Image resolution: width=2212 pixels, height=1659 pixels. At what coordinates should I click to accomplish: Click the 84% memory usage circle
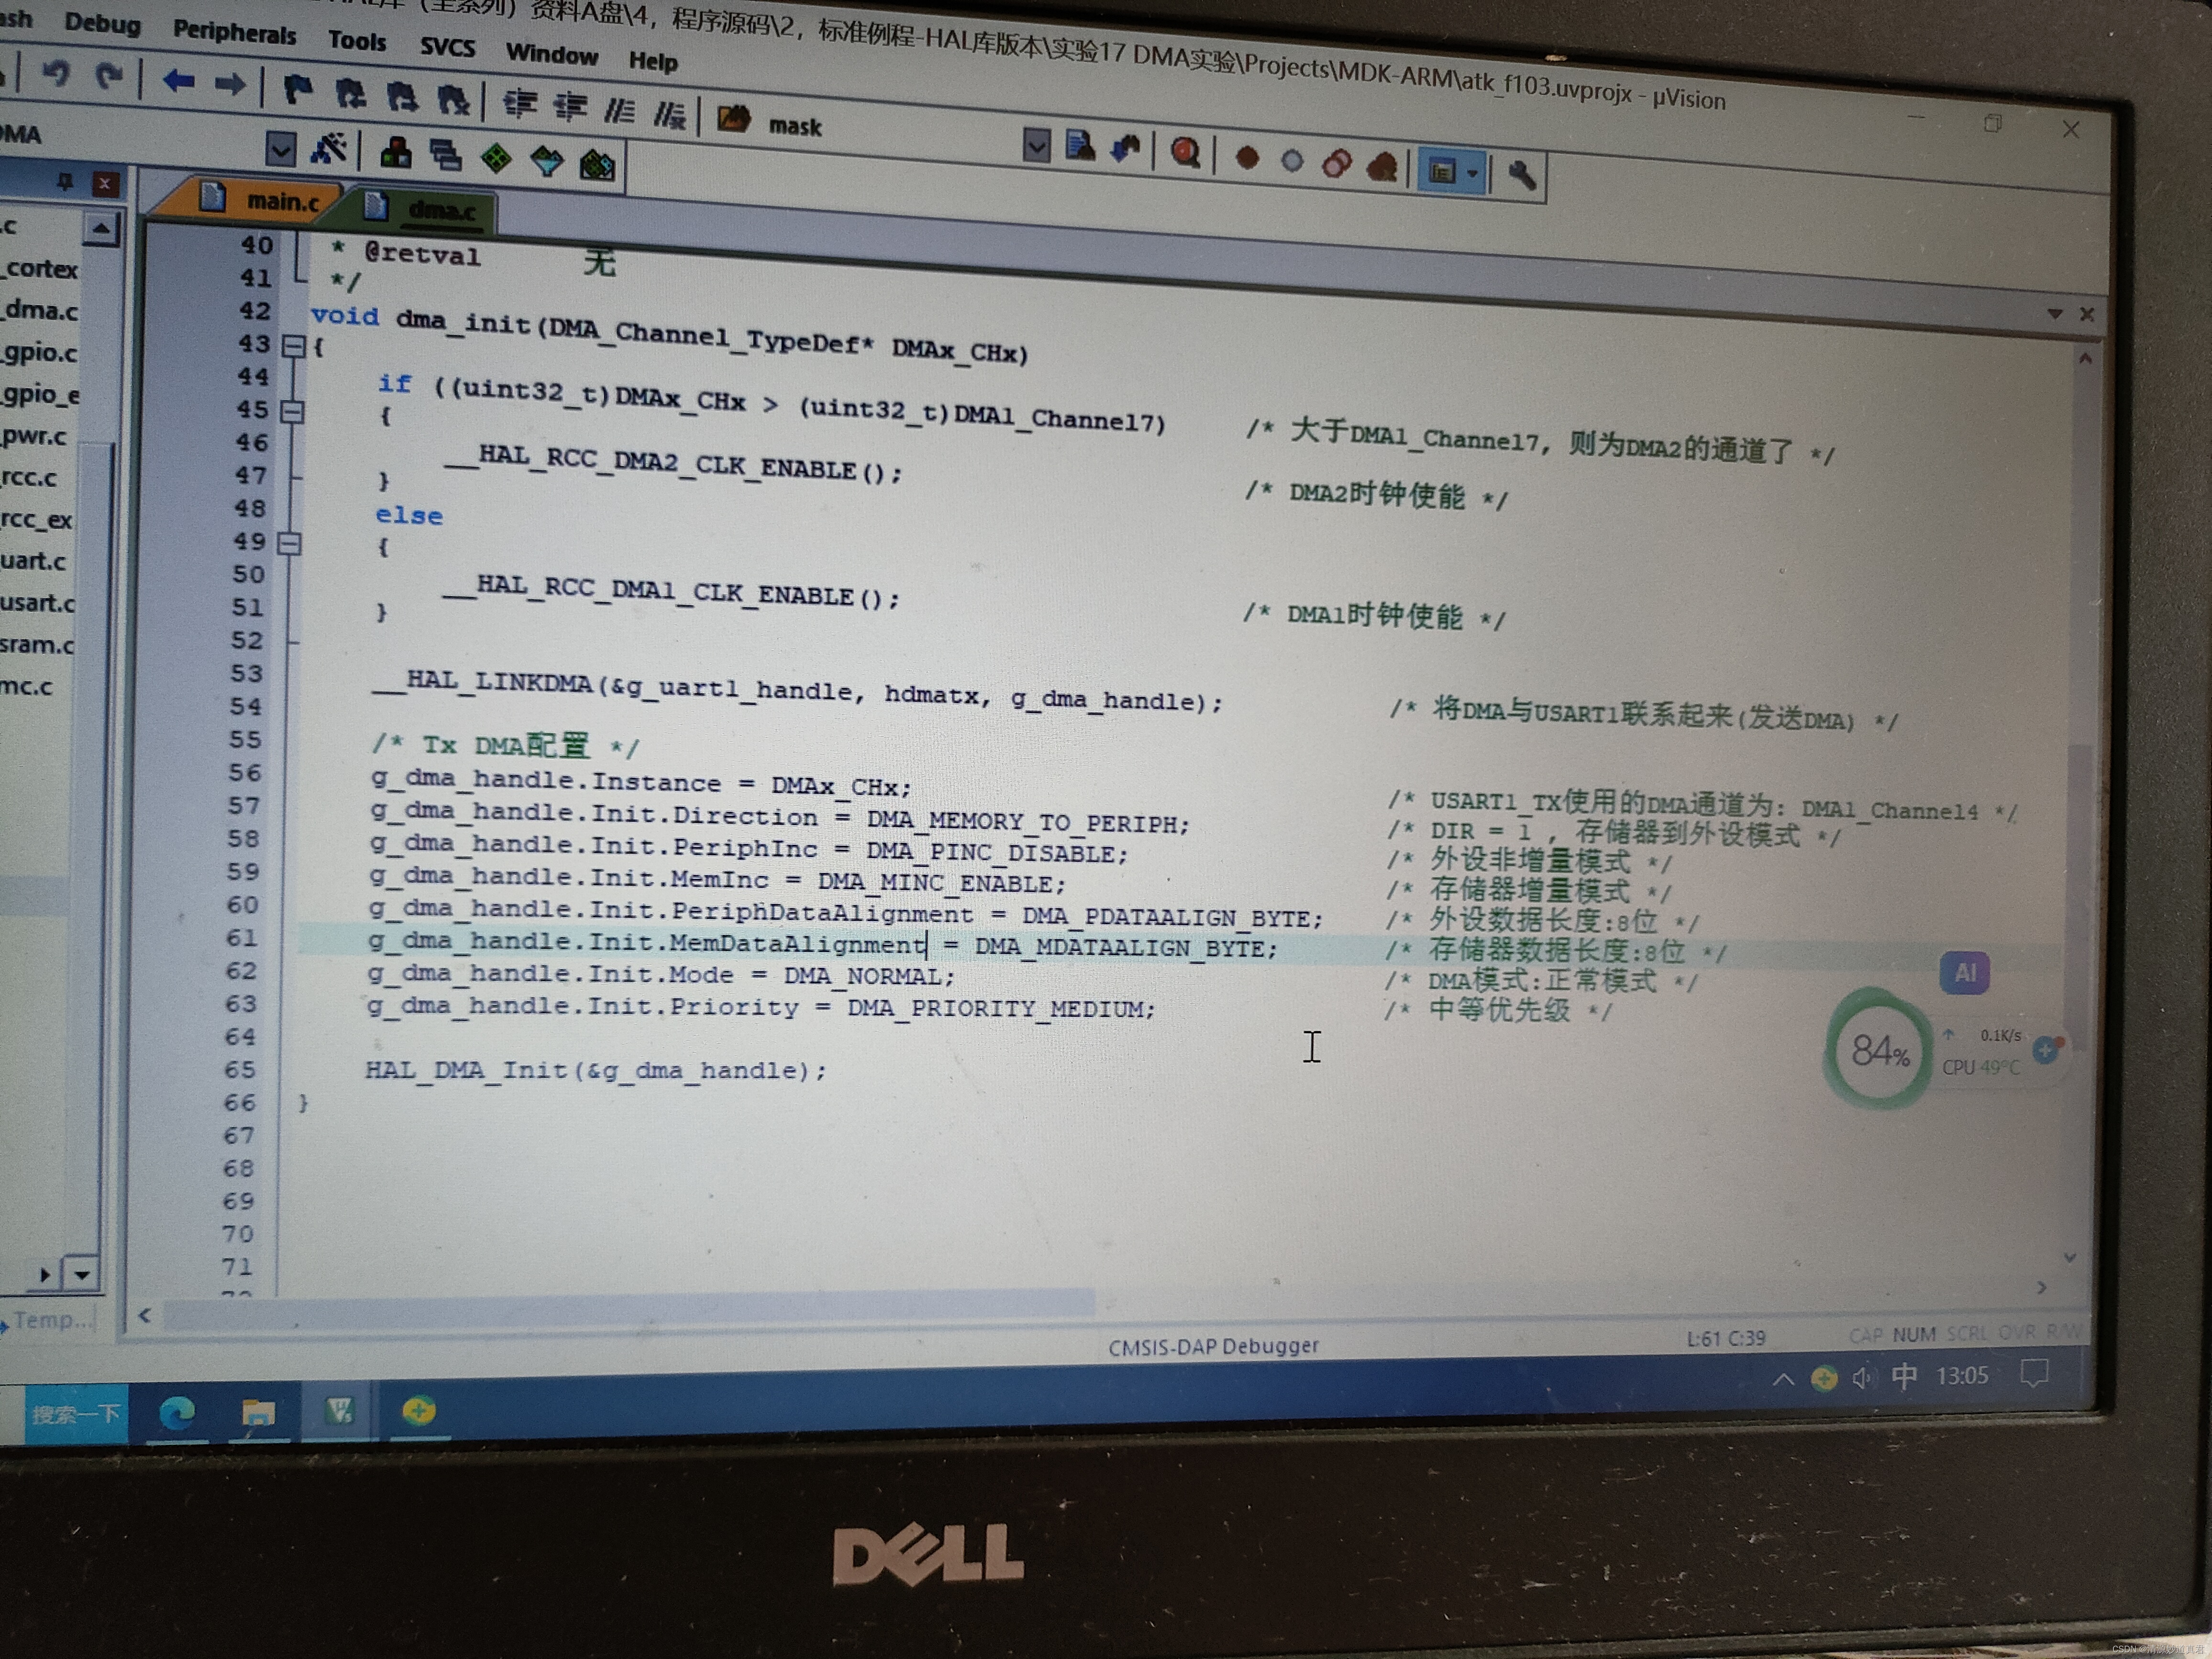pos(1879,1049)
